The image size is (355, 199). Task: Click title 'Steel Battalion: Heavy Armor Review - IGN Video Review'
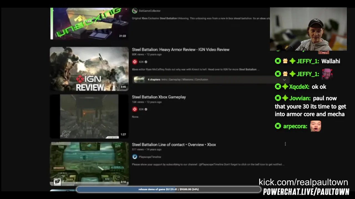pyautogui.click(x=181, y=49)
